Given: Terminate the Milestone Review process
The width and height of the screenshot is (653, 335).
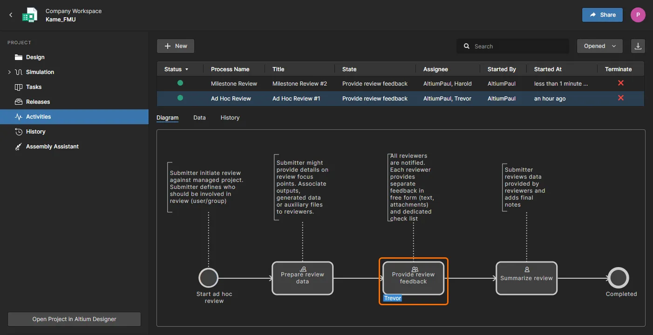Looking at the screenshot, I should pos(620,83).
